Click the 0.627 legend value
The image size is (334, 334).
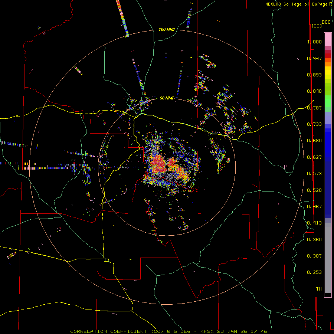click(314, 157)
